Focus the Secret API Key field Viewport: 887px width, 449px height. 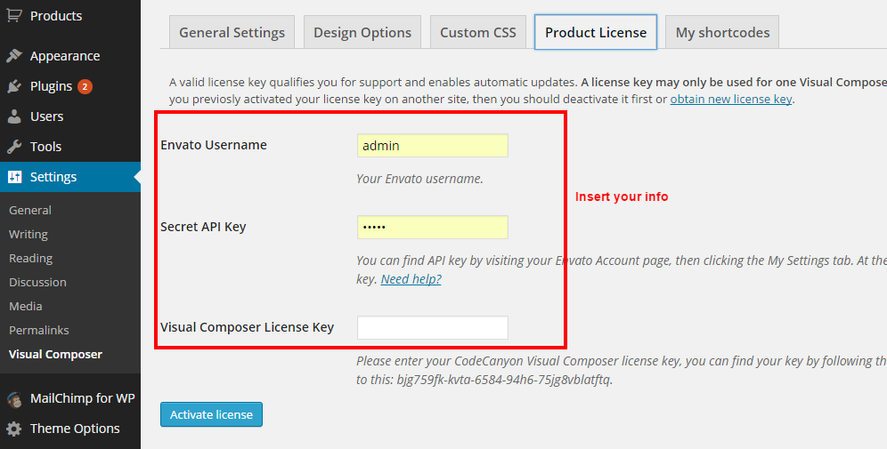tap(433, 227)
